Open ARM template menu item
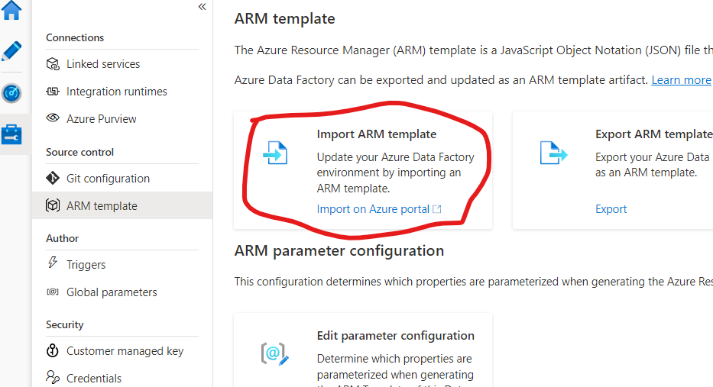713x387 pixels. coord(102,206)
